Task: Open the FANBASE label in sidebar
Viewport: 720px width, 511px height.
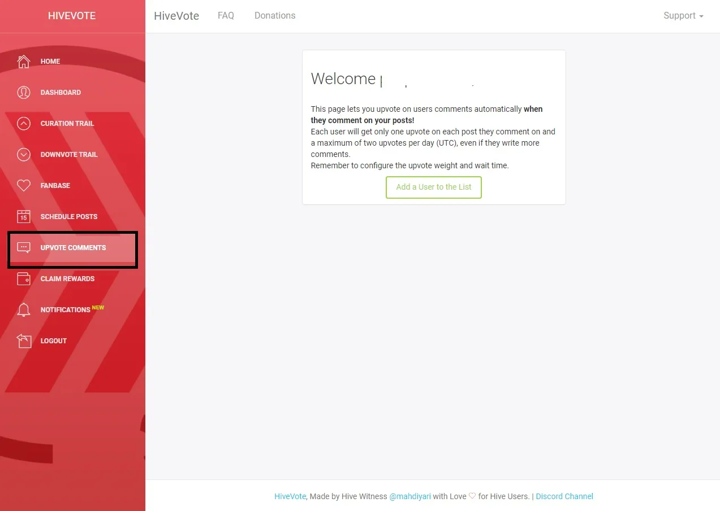Action: point(55,186)
